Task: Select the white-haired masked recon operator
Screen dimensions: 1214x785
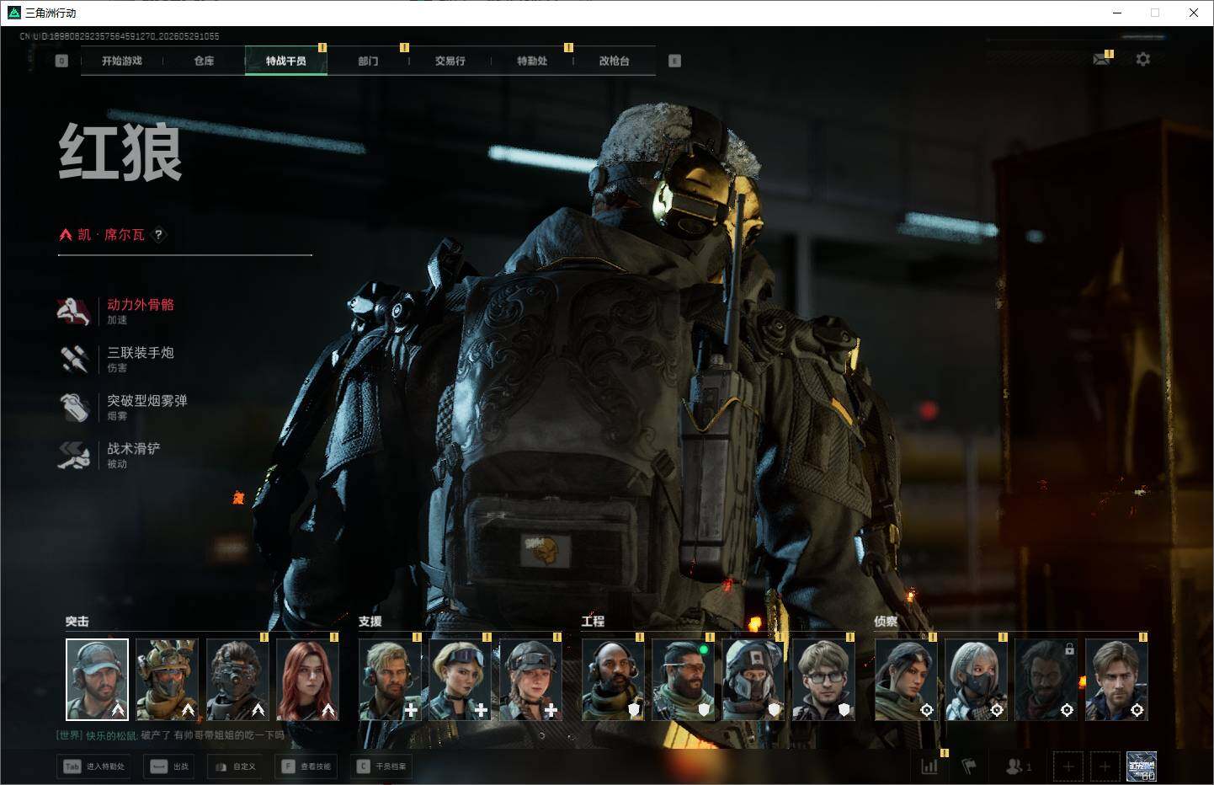Action: click(x=976, y=680)
